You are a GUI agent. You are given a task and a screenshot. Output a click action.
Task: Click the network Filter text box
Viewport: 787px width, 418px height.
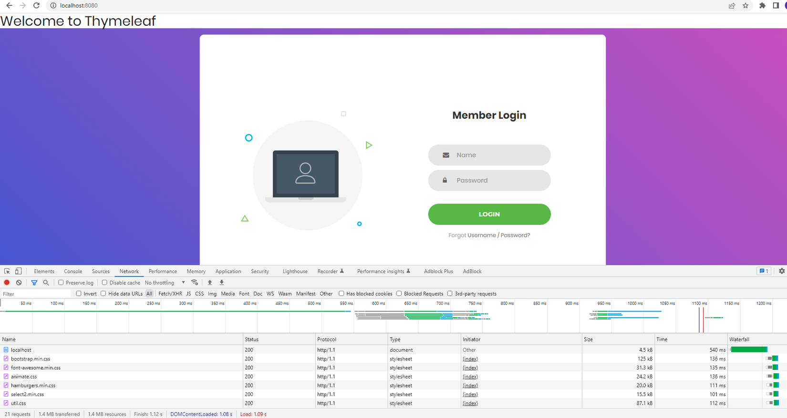(x=36, y=294)
